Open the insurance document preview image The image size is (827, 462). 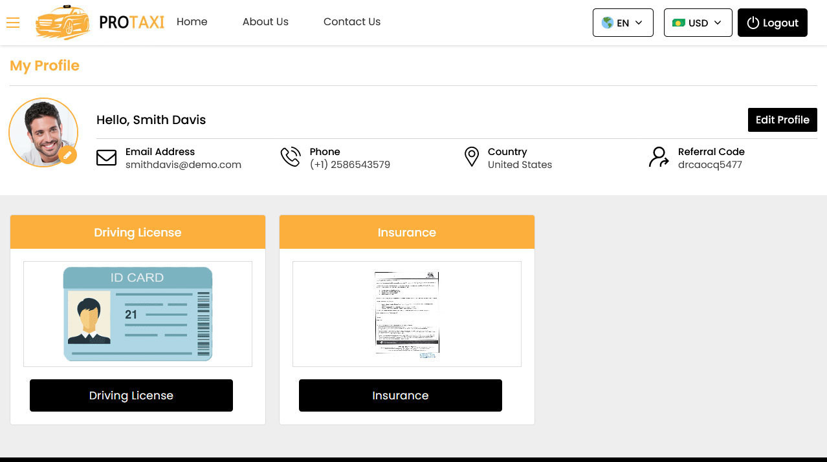click(x=406, y=313)
